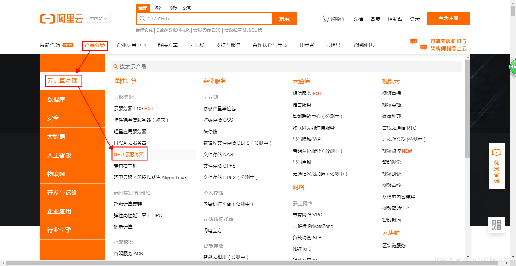Open 轻量应用服务器 product link
The height and width of the screenshot is (266, 516).
tap(130, 131)
